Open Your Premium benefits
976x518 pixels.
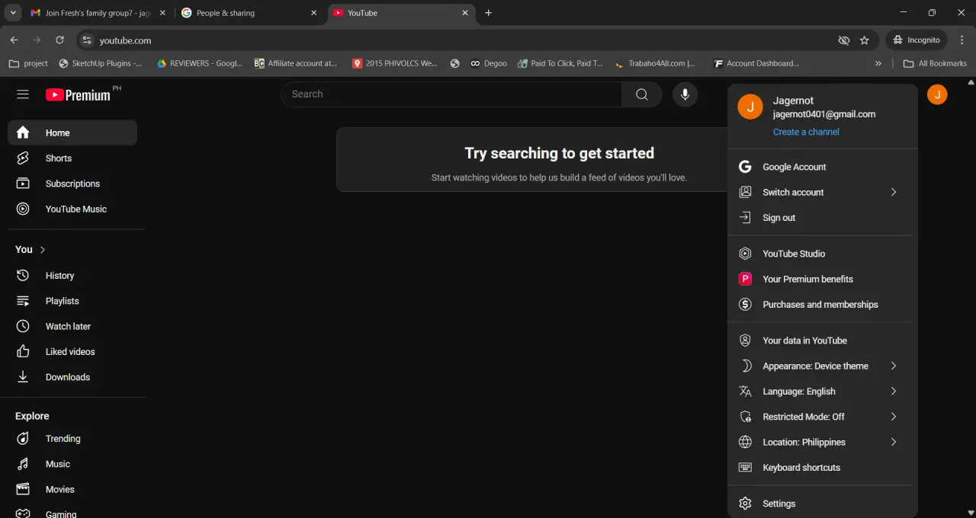pos(823,279)
